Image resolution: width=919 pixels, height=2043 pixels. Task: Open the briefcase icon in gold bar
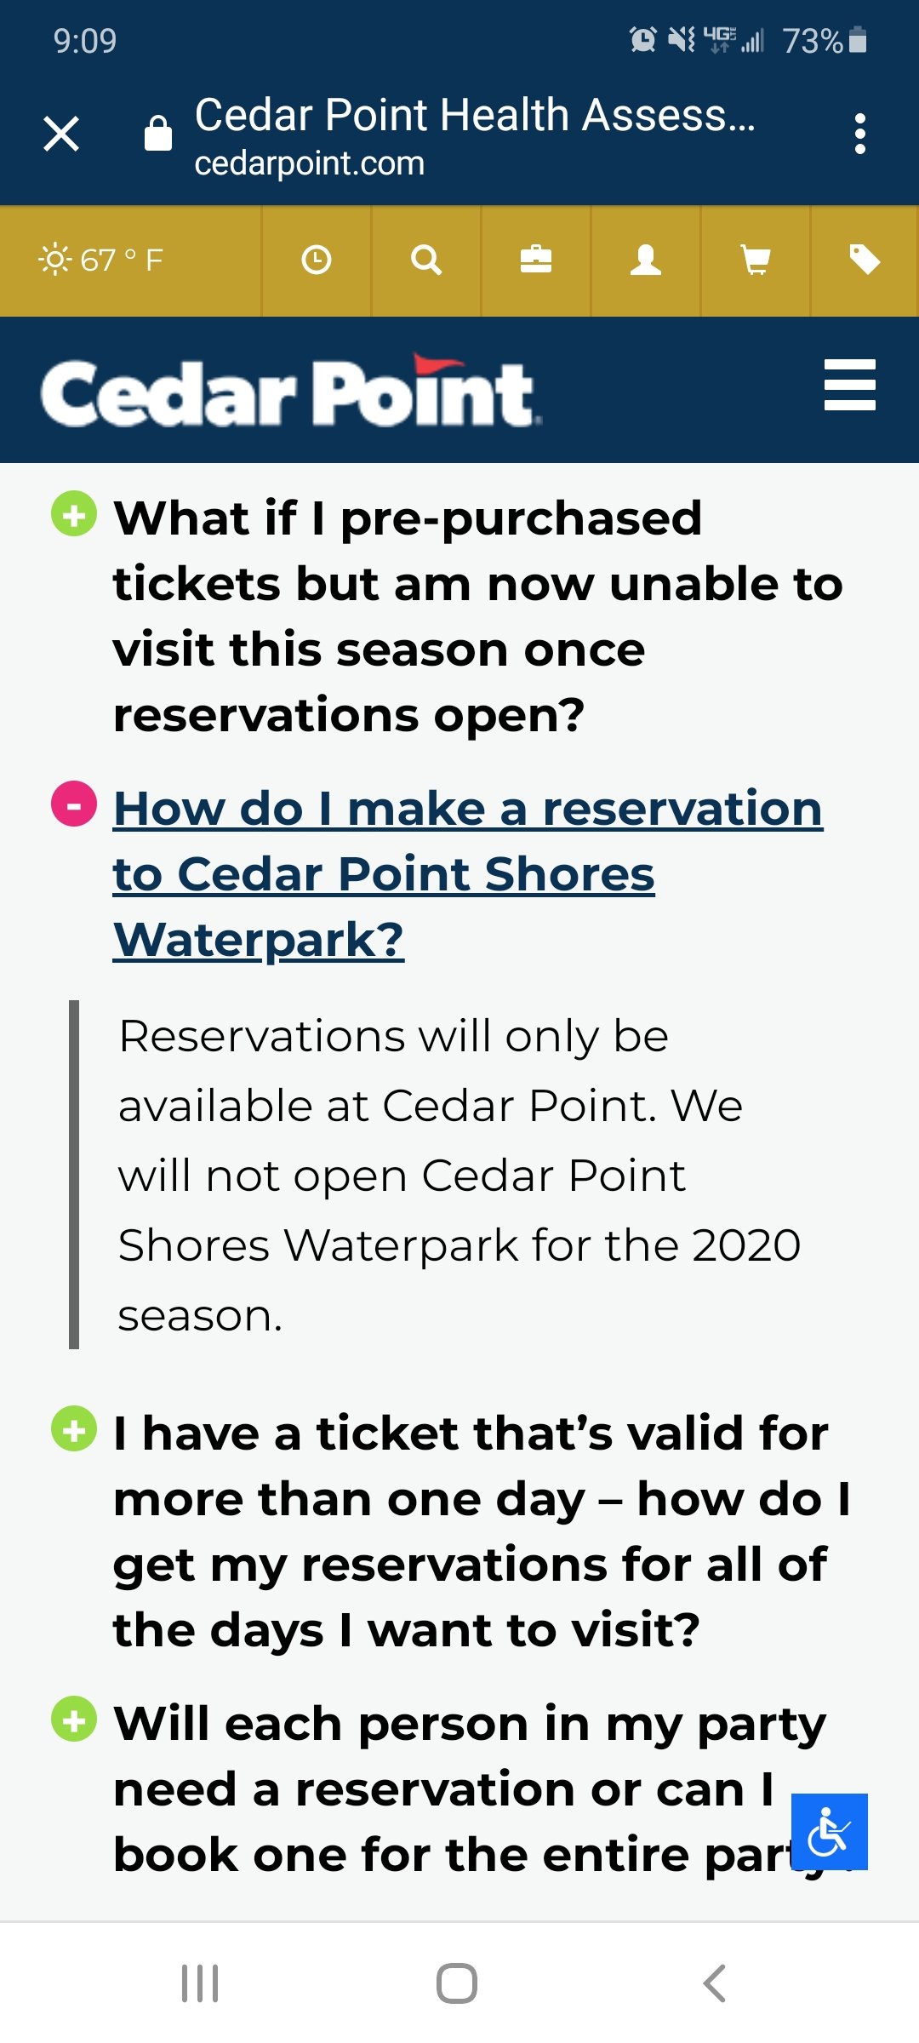tap(536, 260)
